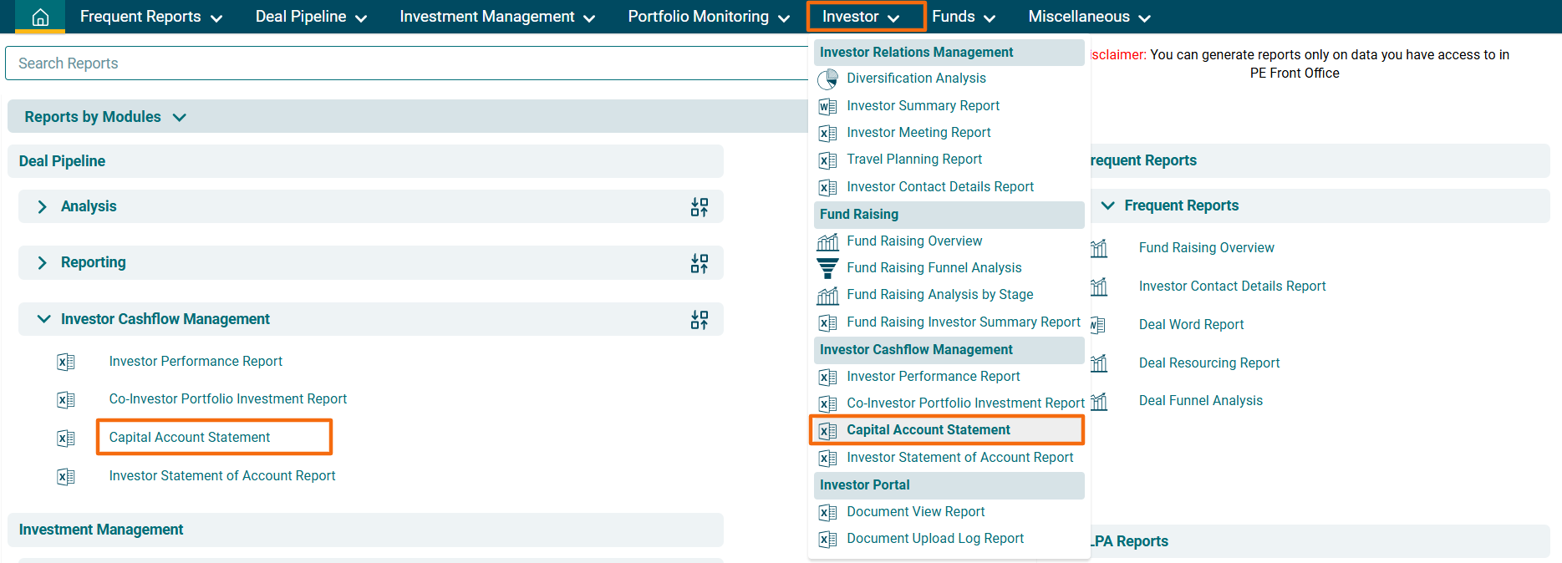The image size is (1562, 563).
Task: Collapse the Investor Cashflow Management section
Action: (x=43, y=319)
